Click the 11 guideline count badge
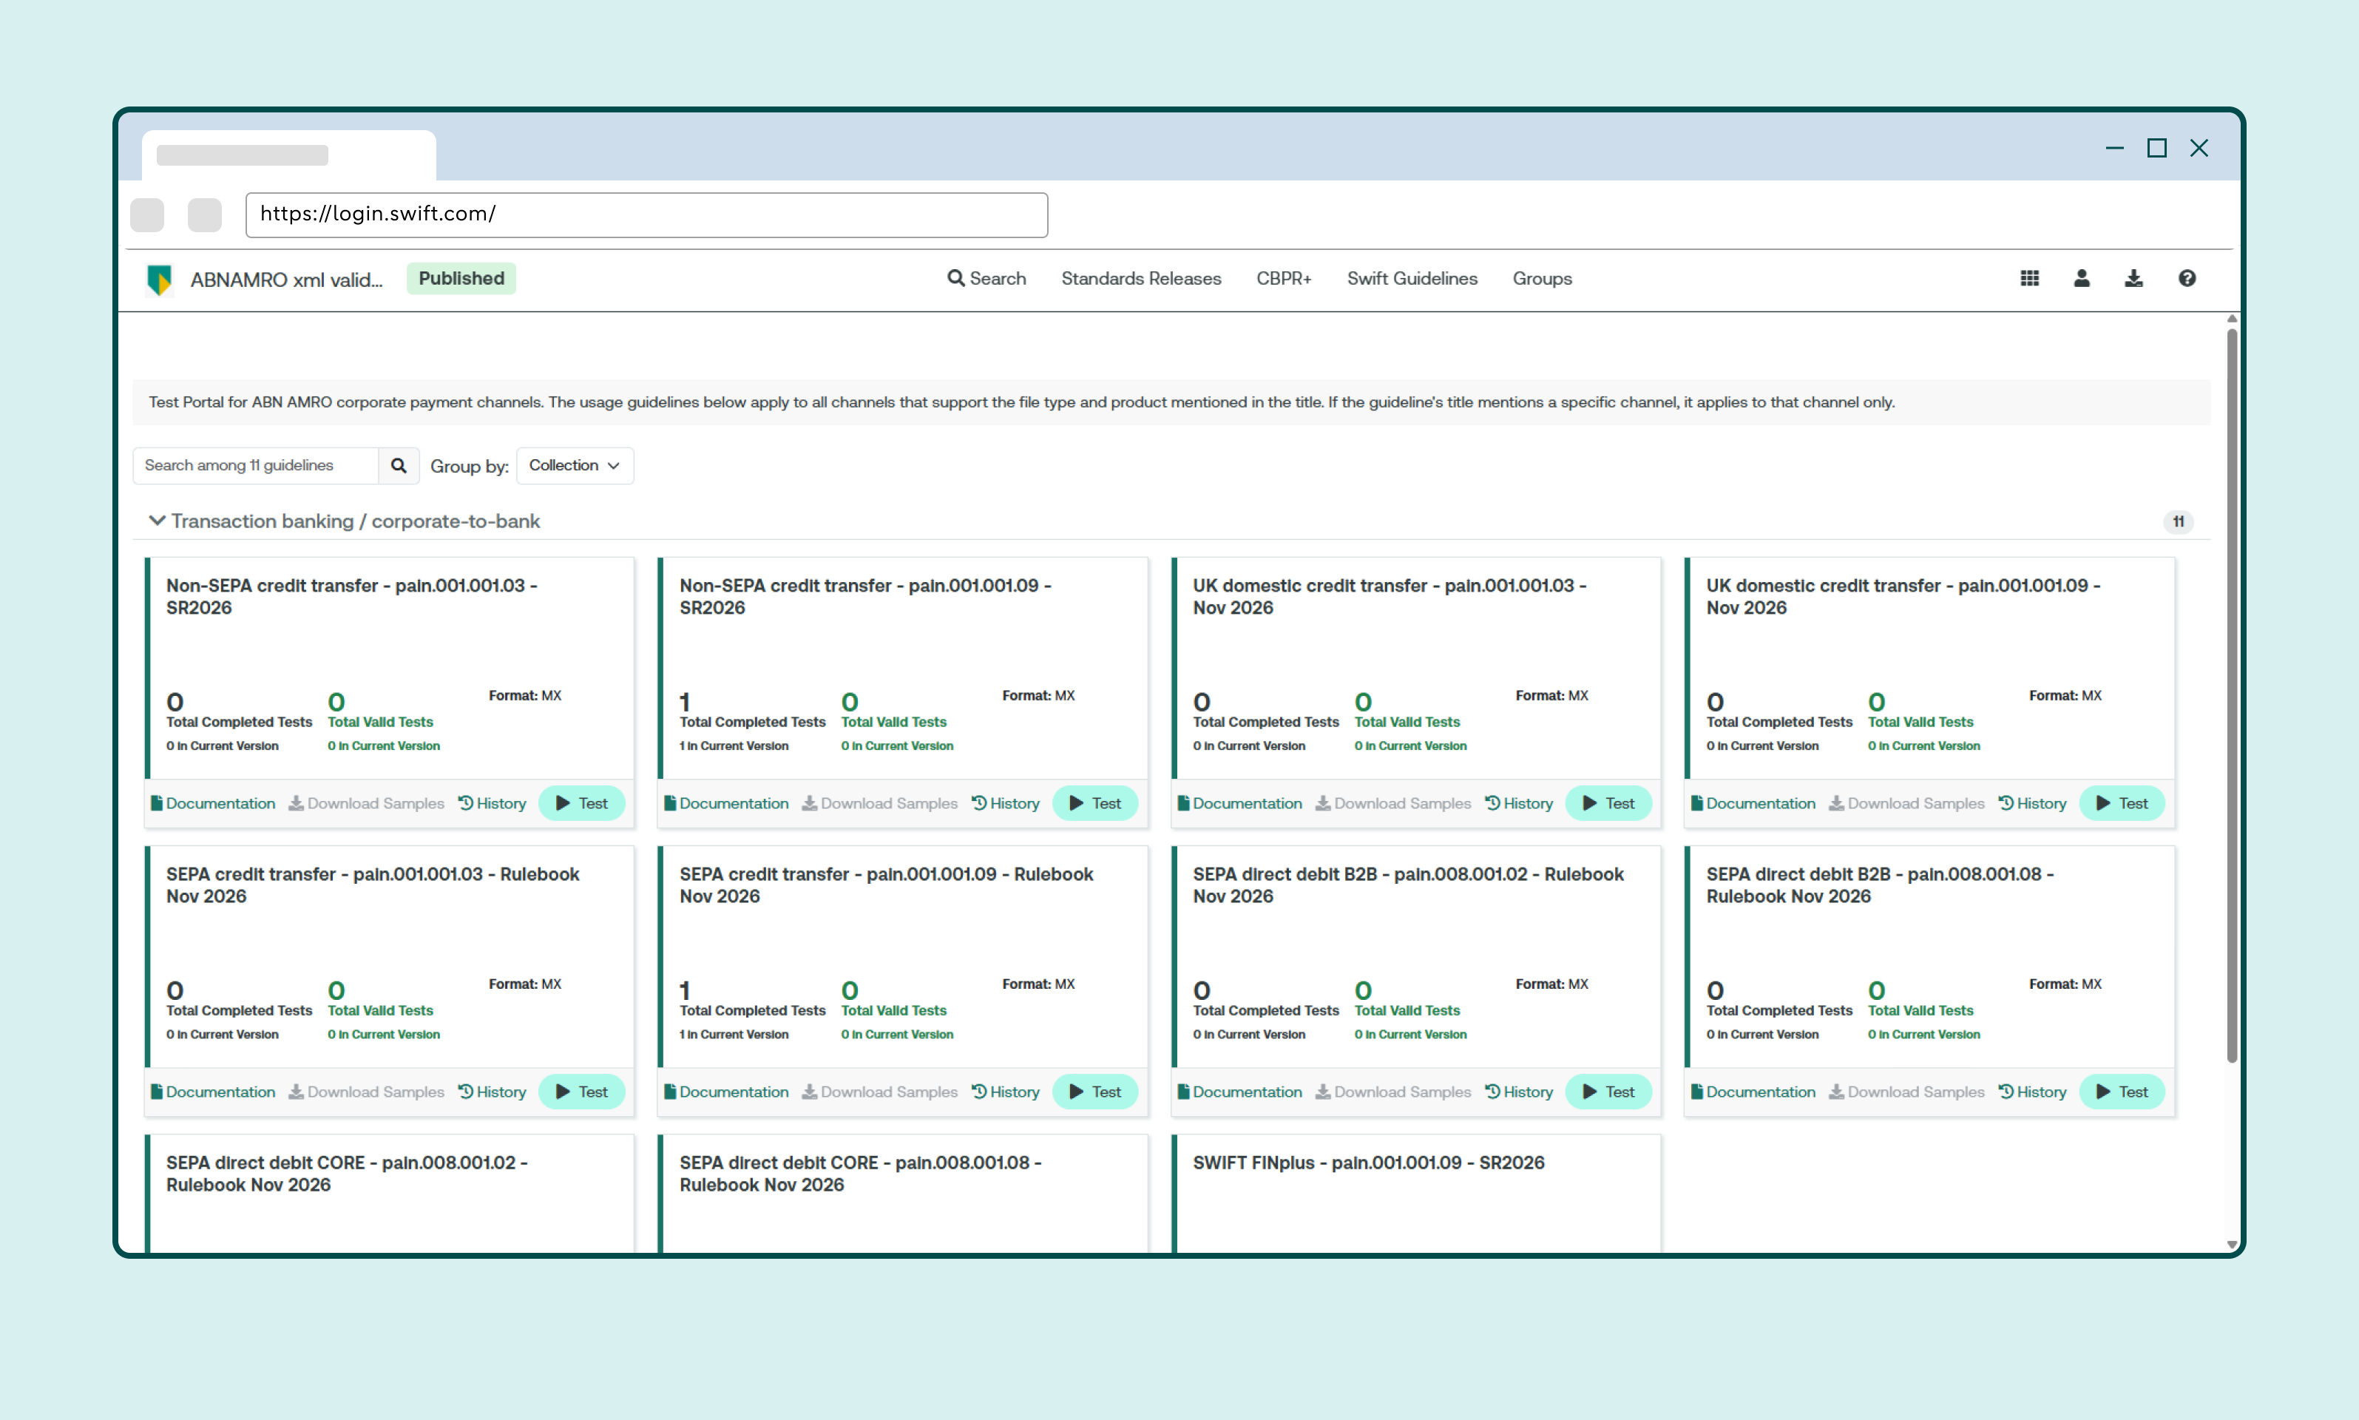 point(2179,521)
